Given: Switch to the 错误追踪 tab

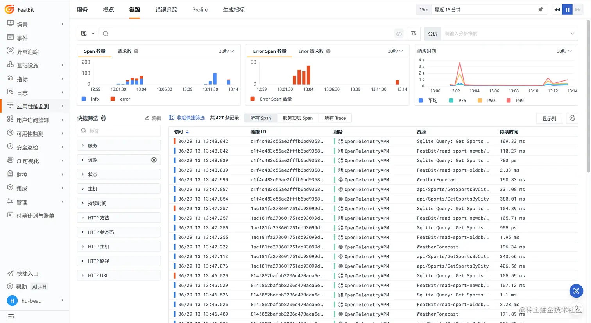Looking at the screenshot, I should click(166, 10).
